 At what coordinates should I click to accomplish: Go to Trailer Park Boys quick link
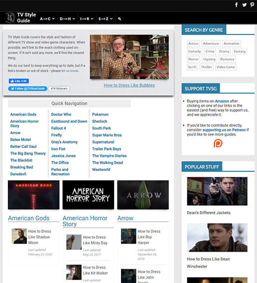pos(107,149)
